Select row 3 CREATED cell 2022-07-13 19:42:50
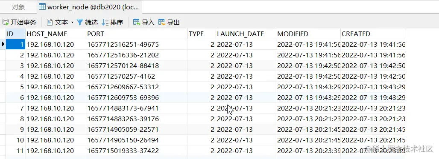 373,65
